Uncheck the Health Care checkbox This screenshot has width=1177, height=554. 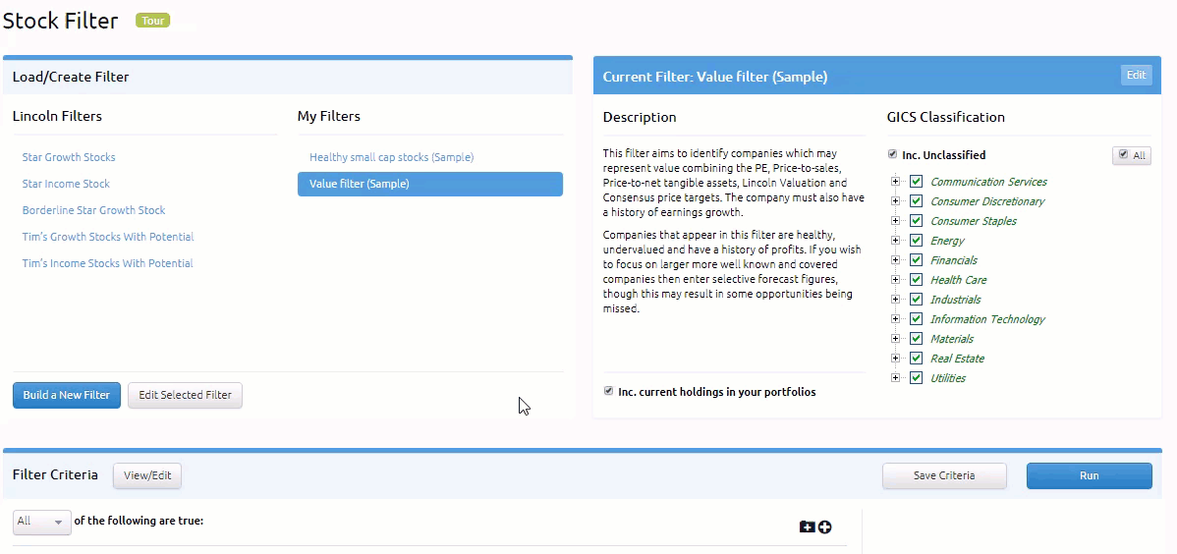point(916,280)
